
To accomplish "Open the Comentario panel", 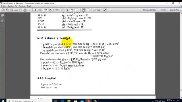I will pyautogui.click(x=175, y=10).
